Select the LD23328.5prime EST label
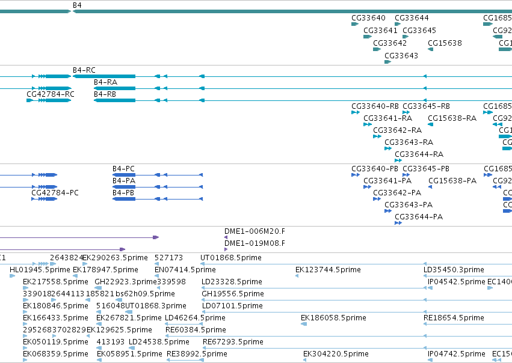Screen dimensions: 512x363 (x=232, y=282)
